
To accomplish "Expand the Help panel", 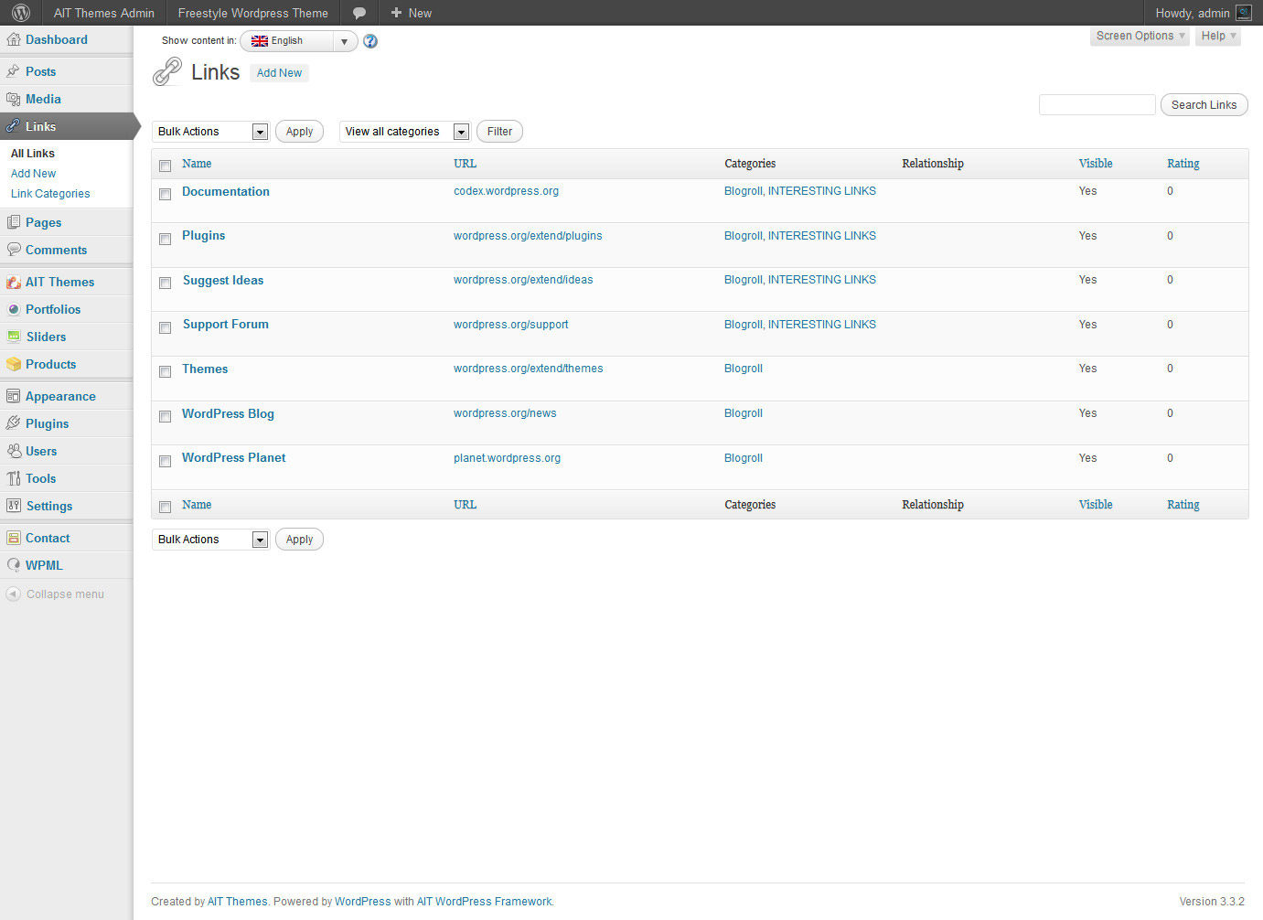I will [1218, 36].
